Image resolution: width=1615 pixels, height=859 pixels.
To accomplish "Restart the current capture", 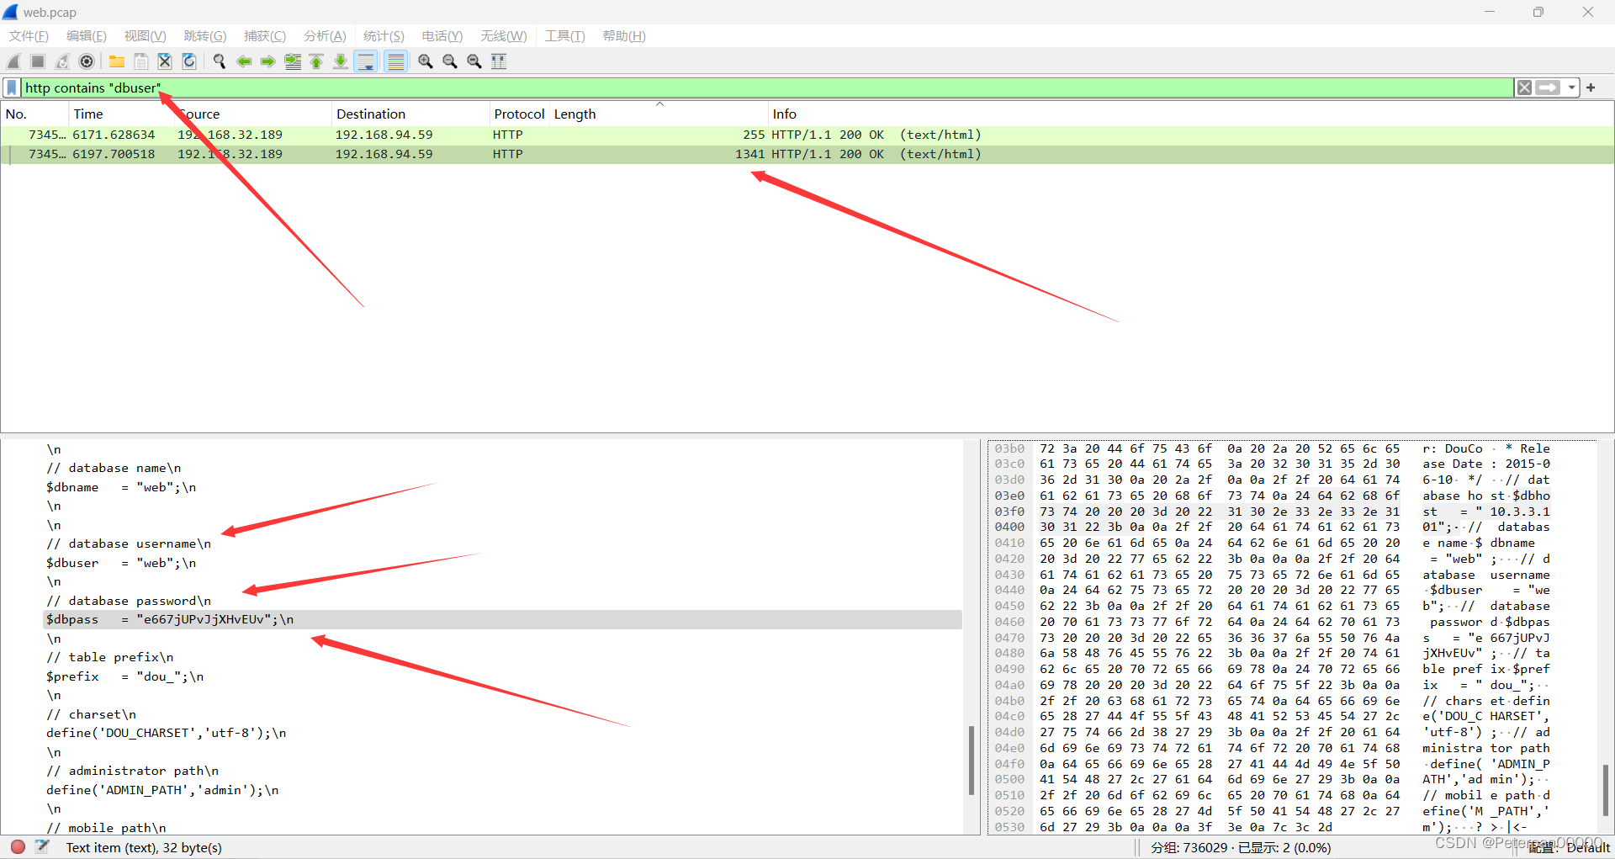I will click(62, 61).
